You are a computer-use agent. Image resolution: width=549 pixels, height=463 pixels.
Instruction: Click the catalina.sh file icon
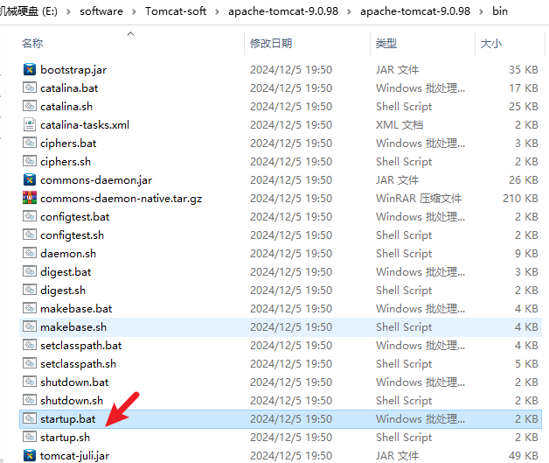click(30, 106)
